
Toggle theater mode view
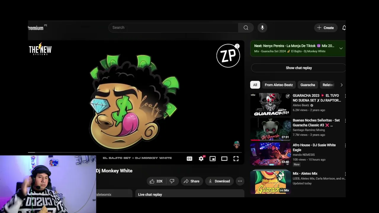pos(224,159)
